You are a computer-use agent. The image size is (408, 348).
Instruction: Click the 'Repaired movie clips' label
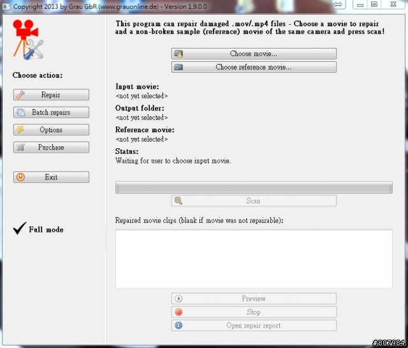tap(199, 220)
